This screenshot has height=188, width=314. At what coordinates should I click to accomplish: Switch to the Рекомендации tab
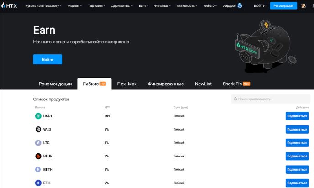pyautogui.click(x=55, y=84)
